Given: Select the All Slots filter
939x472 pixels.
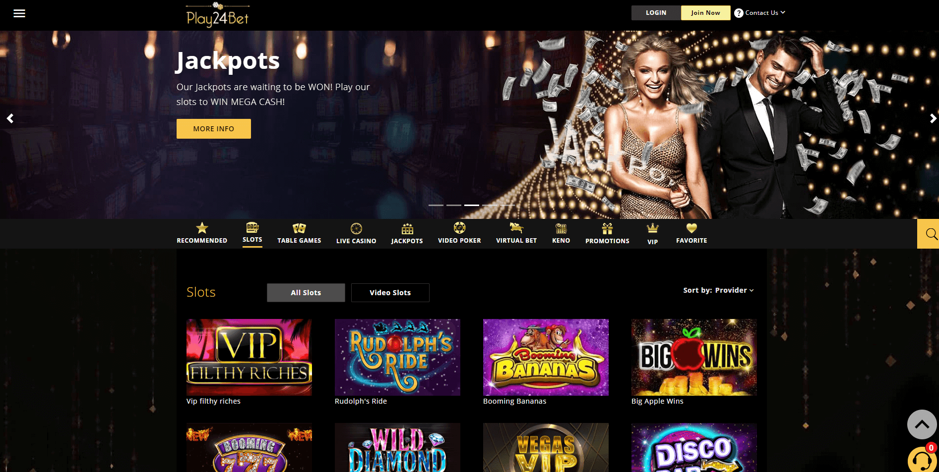Looking at the screenshot, I should pyautogui.click(x=306, y=293).
